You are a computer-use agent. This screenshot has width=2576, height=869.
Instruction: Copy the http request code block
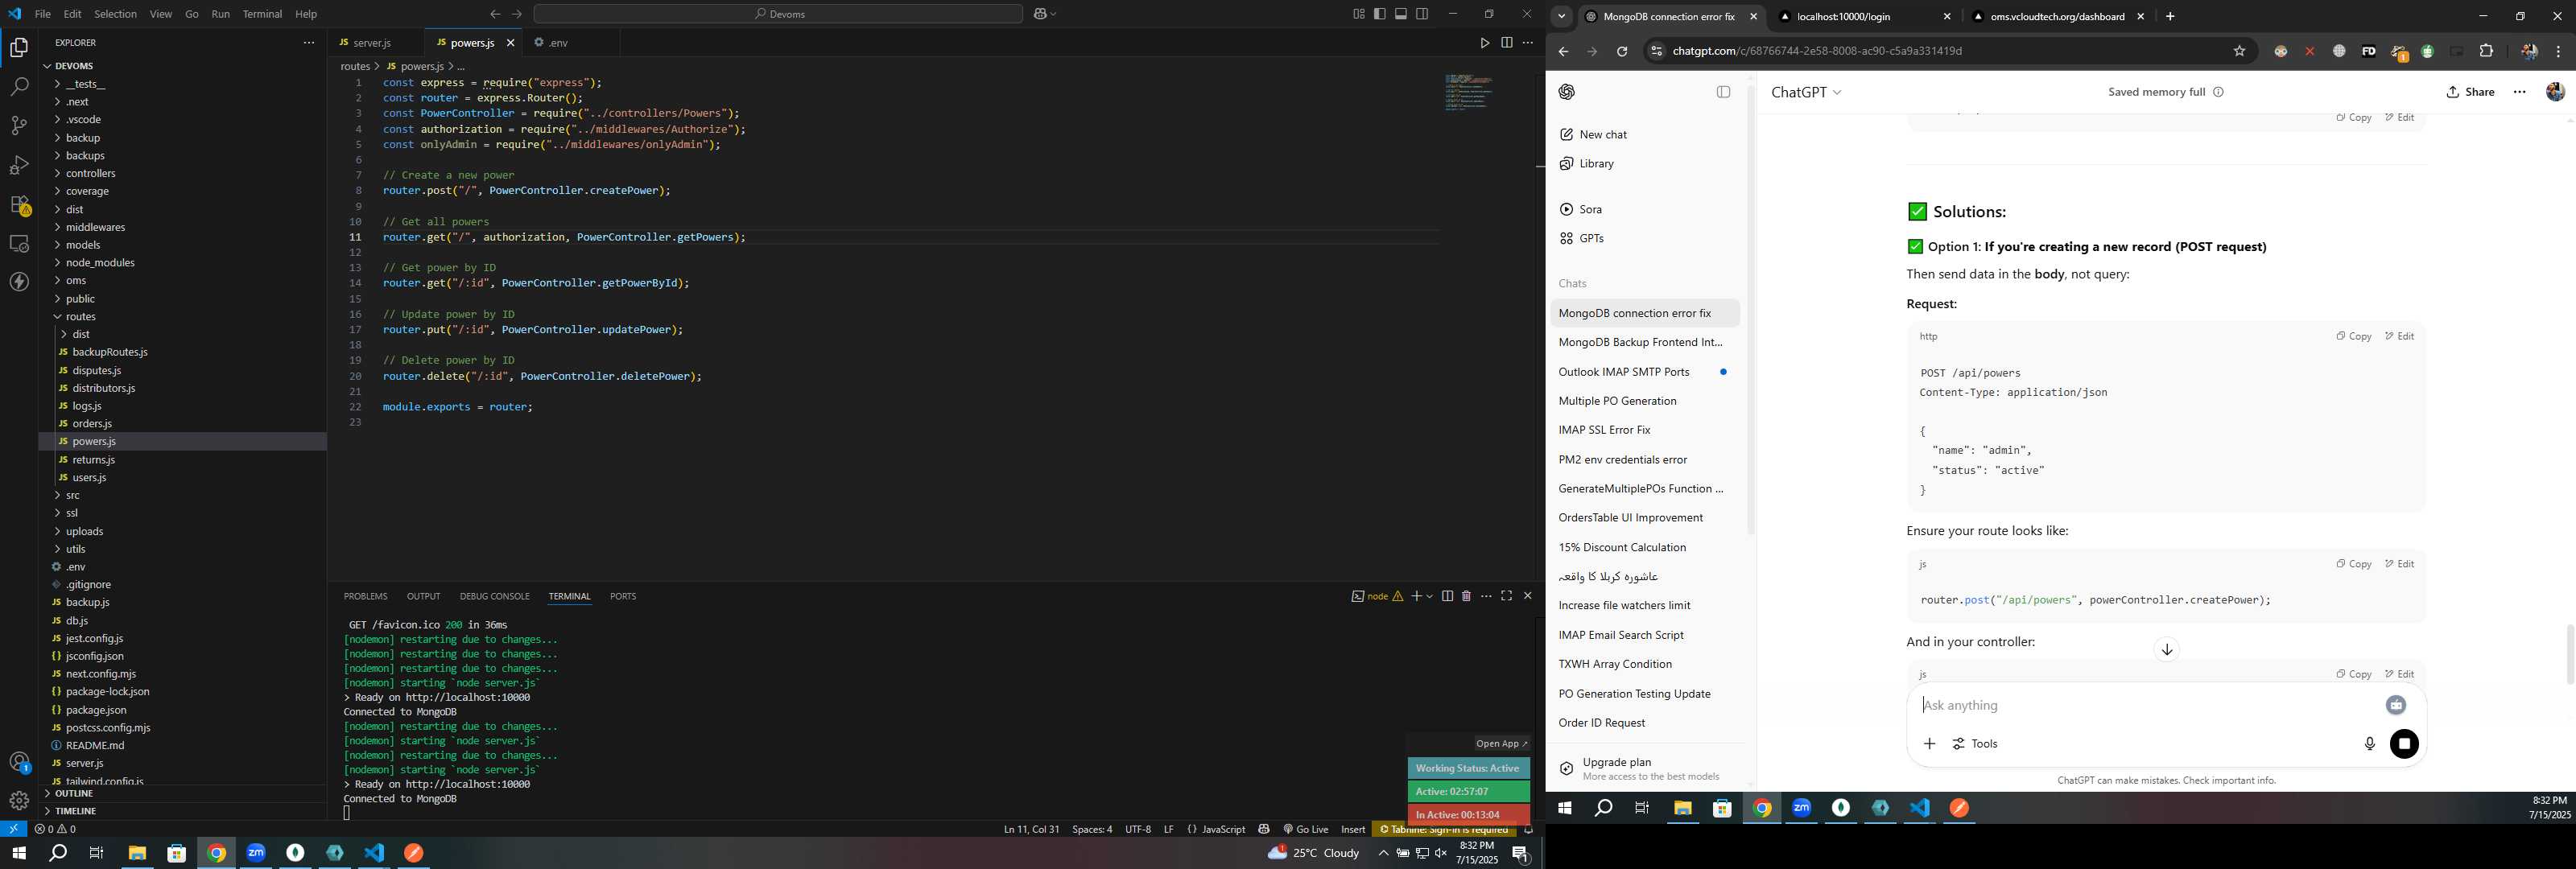point(2353,336)
